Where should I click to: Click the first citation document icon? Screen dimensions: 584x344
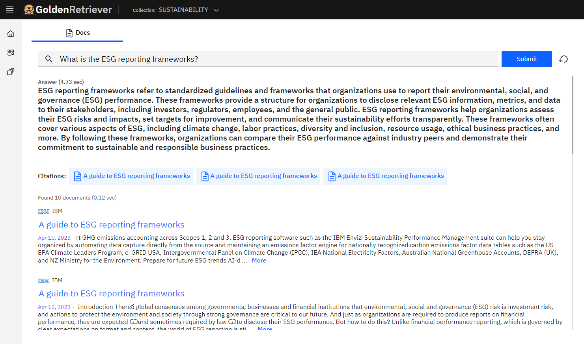78,176
